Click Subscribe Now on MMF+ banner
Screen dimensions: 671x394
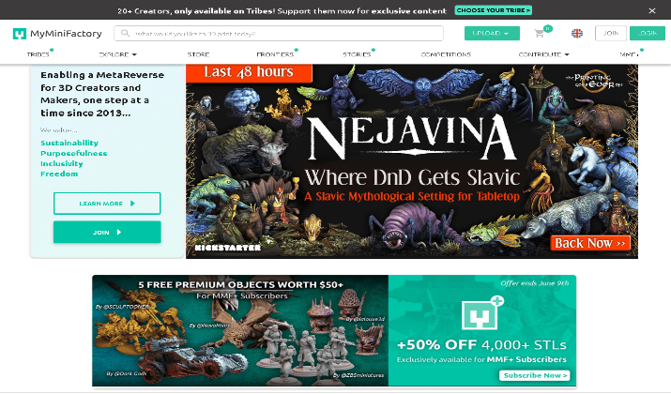tap(535, 375)
